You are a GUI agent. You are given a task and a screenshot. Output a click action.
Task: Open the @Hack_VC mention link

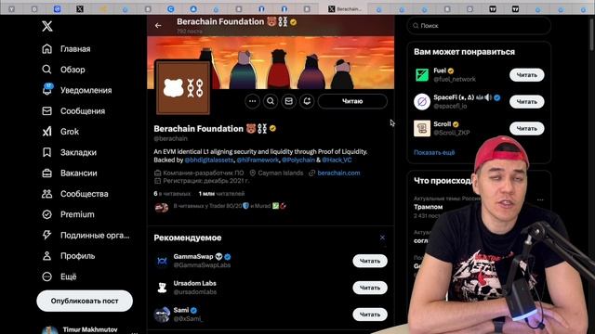click(337, 160)
